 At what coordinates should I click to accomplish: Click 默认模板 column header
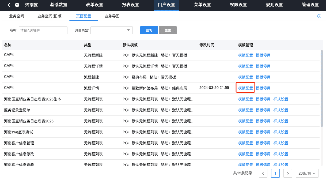pyautogui.click(x=130, y=45)
